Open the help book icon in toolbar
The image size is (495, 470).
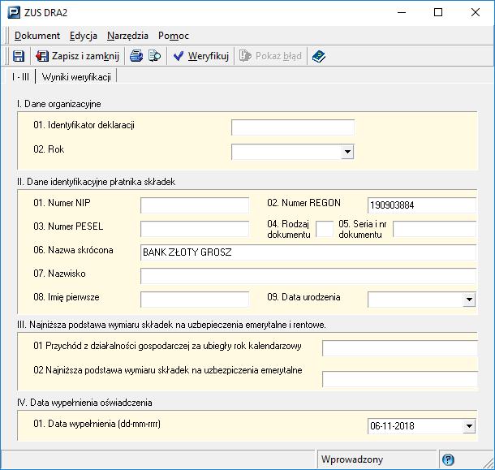pyautogui.click(x=319, y=56)
